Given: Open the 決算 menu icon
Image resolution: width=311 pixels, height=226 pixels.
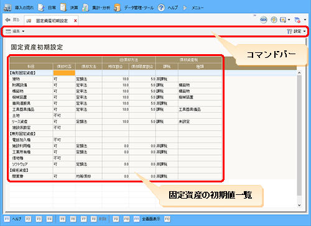Looking at the screenshot, I should [x=63, y=7].
